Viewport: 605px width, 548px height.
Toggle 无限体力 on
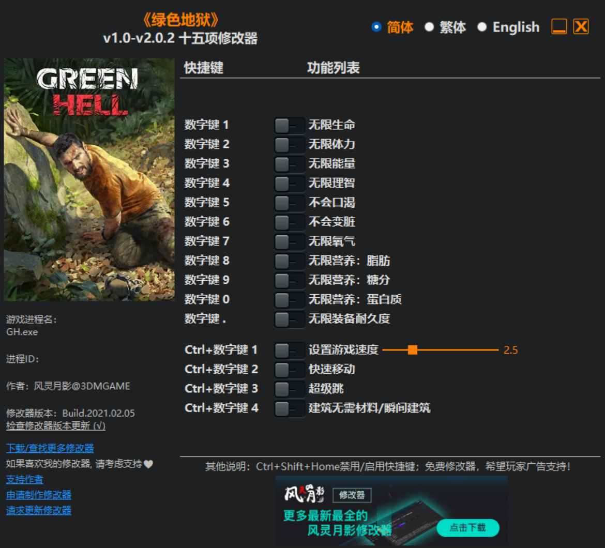click(289, 144)
